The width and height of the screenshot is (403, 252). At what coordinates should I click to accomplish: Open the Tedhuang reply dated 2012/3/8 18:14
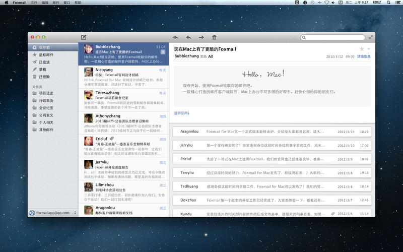272,186
